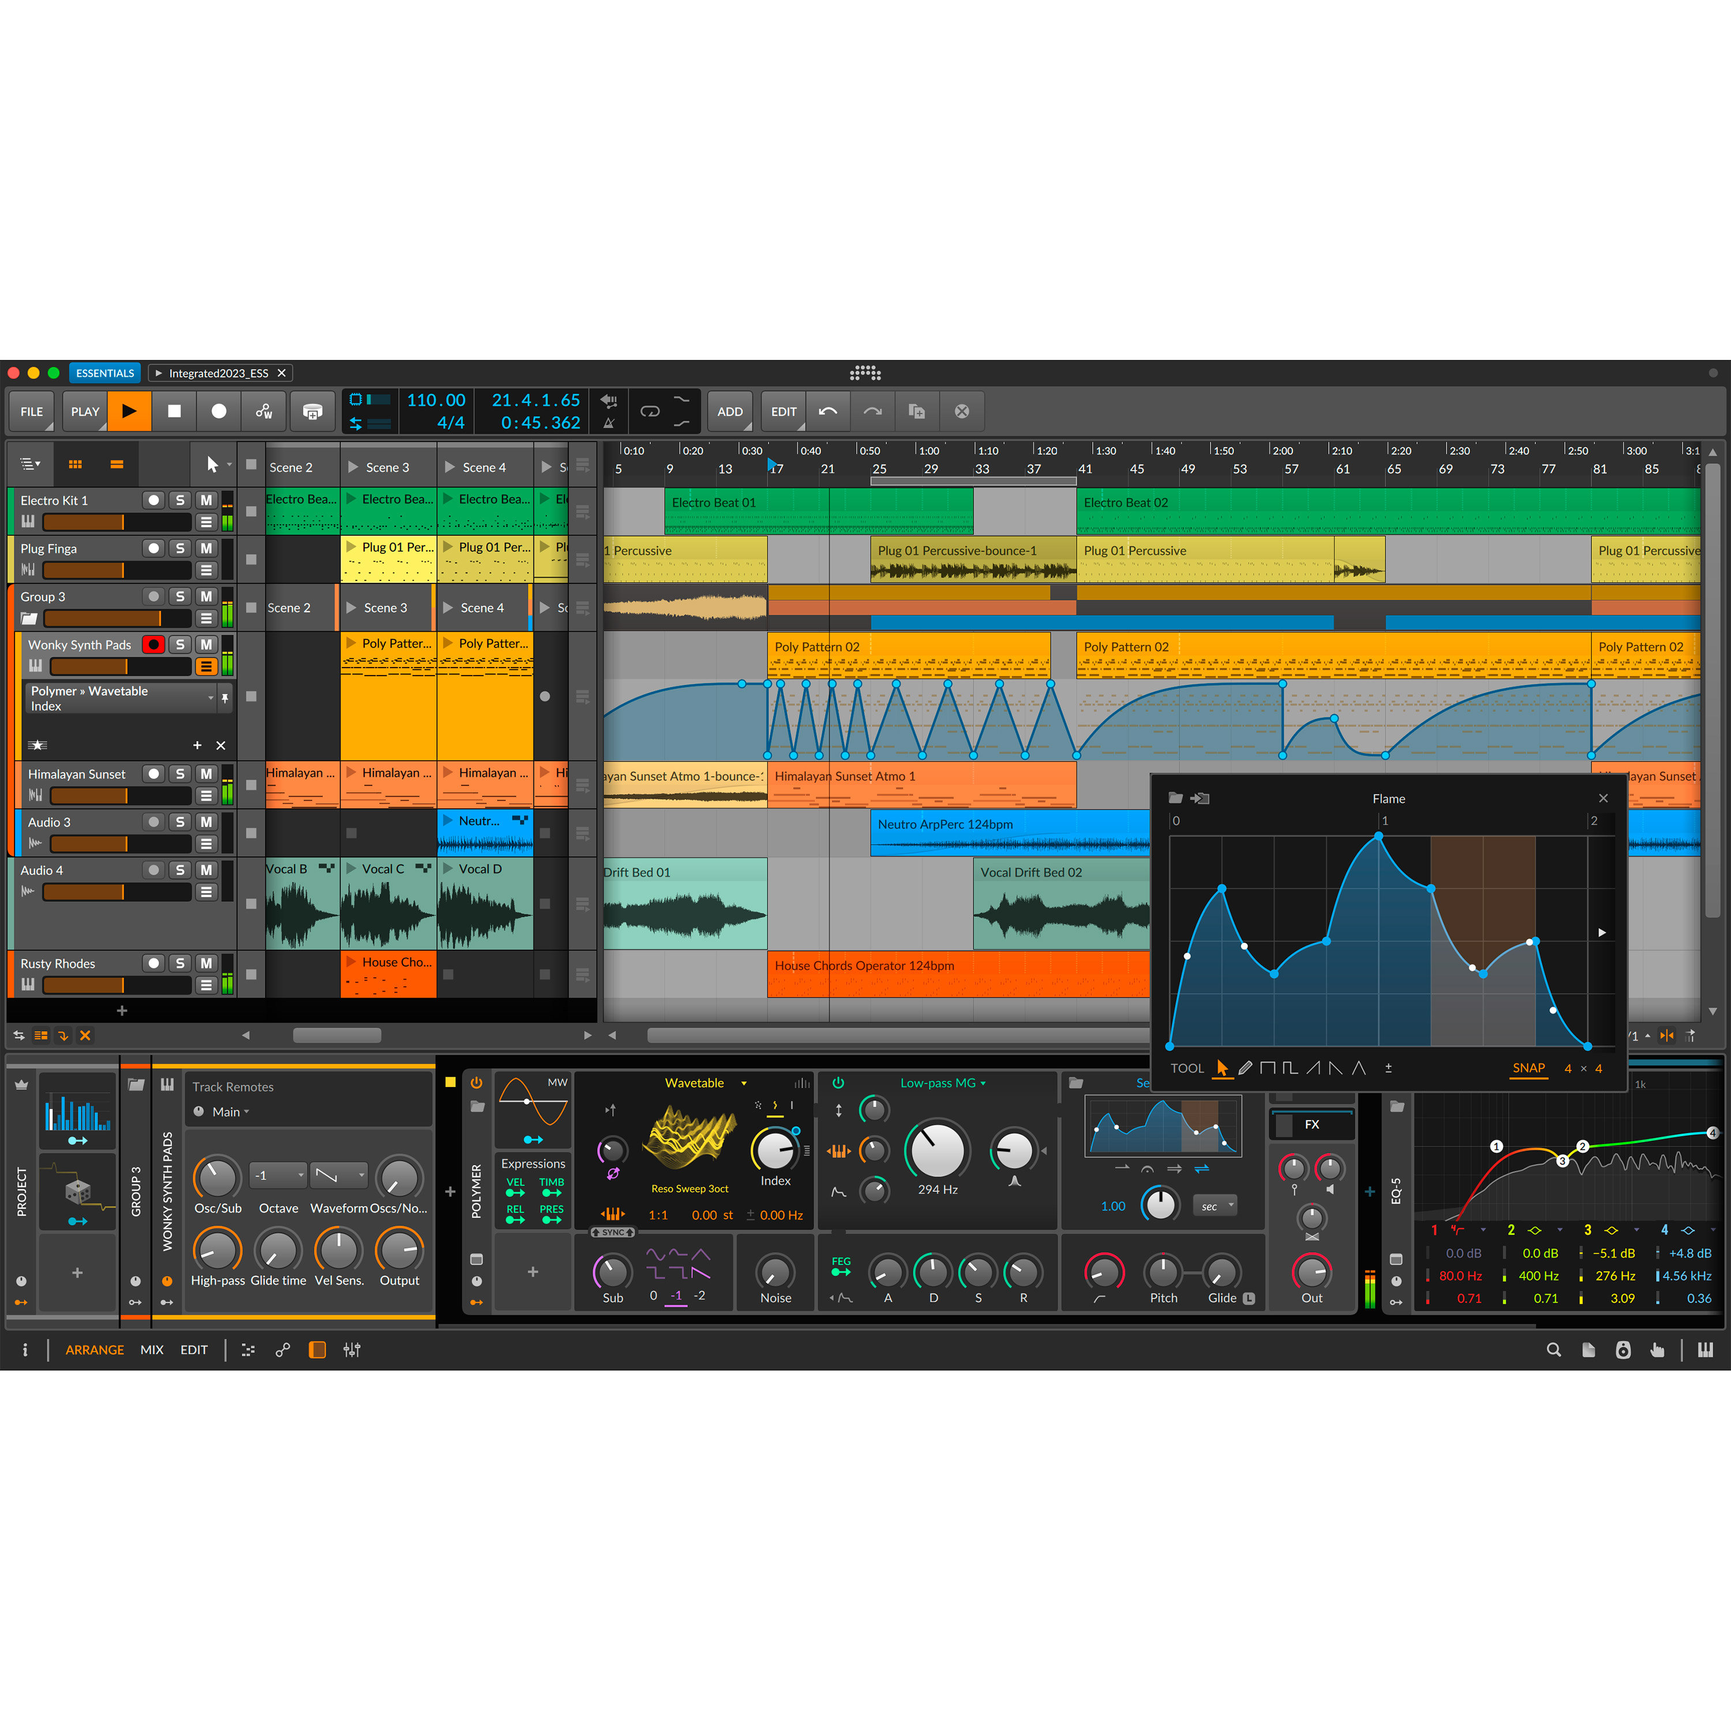Click the ADD button in the toolbar

(x=729, y=410)
